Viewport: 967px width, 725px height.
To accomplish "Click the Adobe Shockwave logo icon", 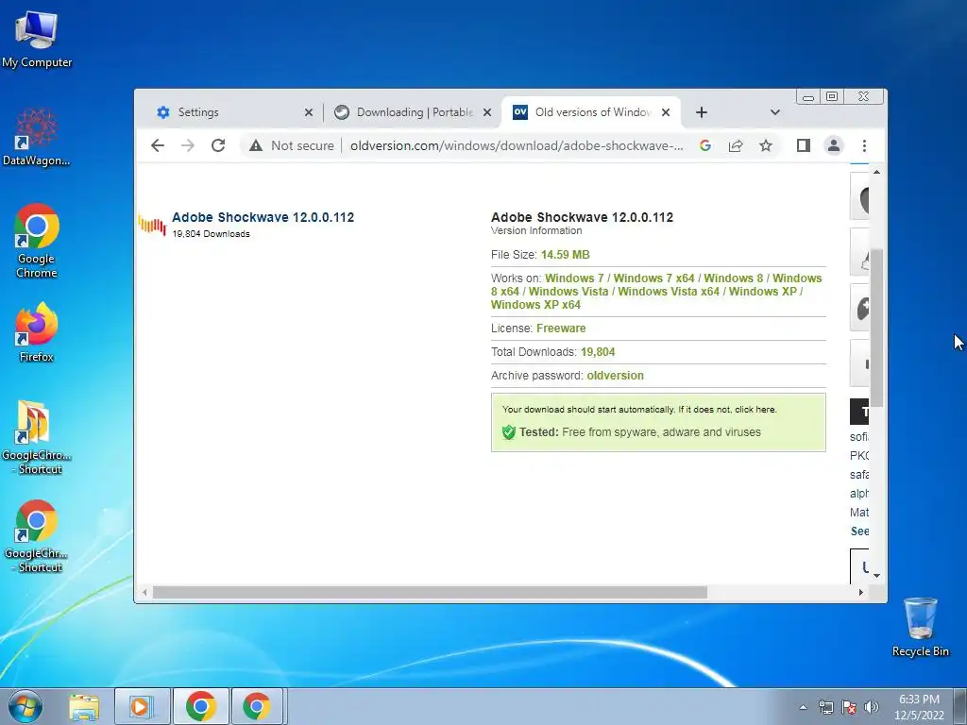I will (x=152, y=225).
